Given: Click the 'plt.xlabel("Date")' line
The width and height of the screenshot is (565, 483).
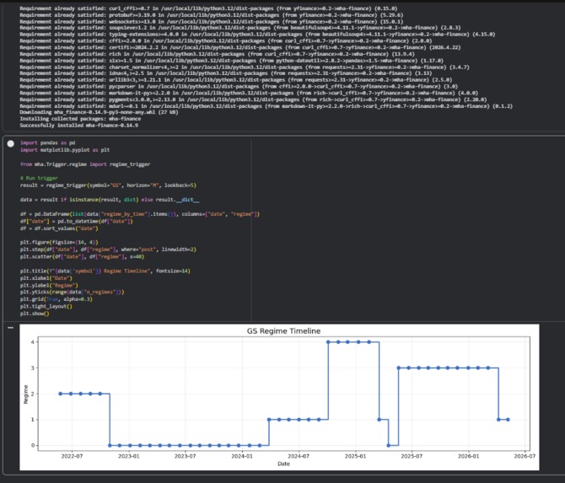Looking at the screenshot, I should [46, 278].
